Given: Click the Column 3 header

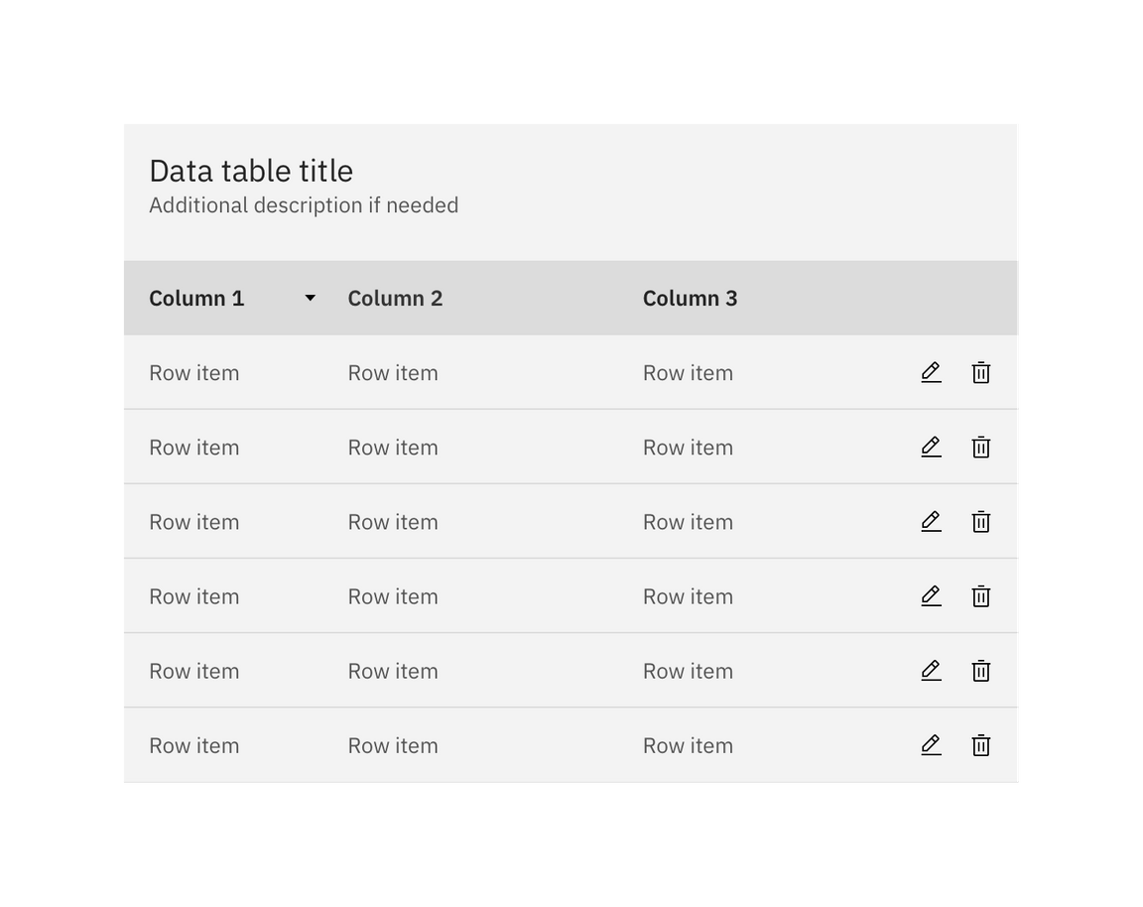Looking at the screenshot, I should (690, 298).
